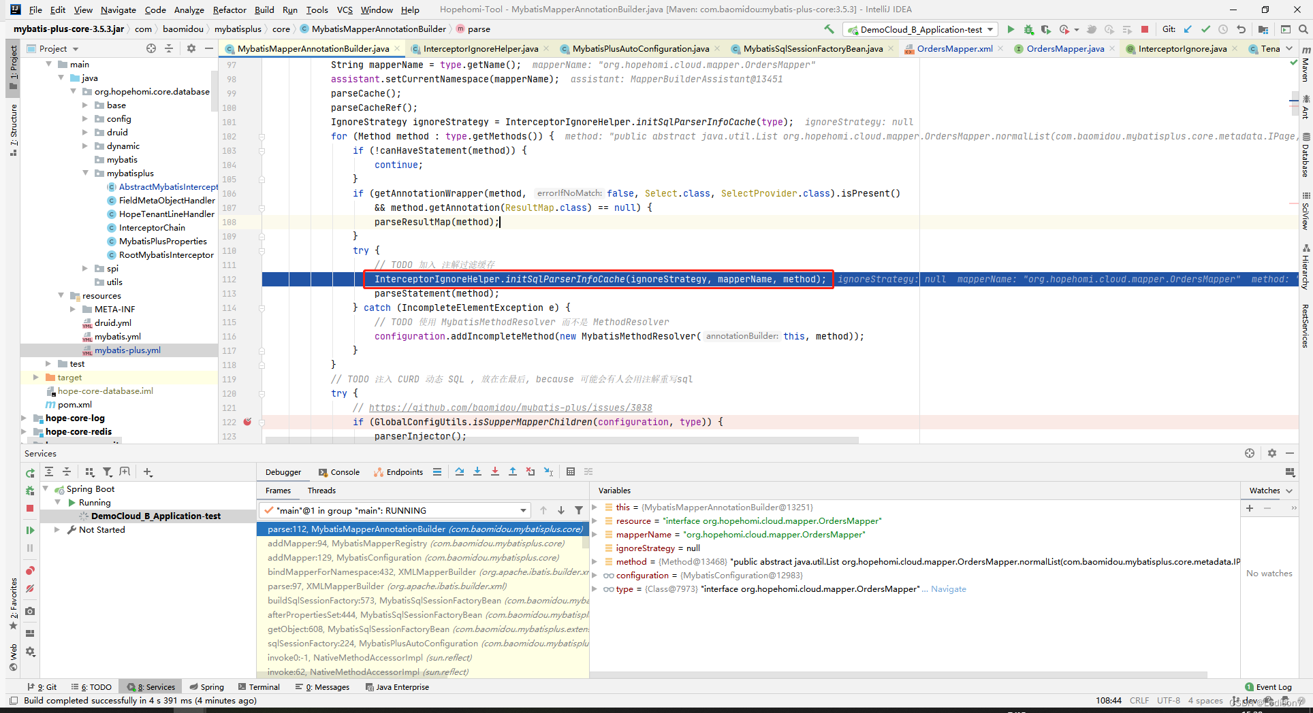Click Mute Breakpoints in Services side toolbar
This screenshot has height=713, width=1313.
point(30,588)
